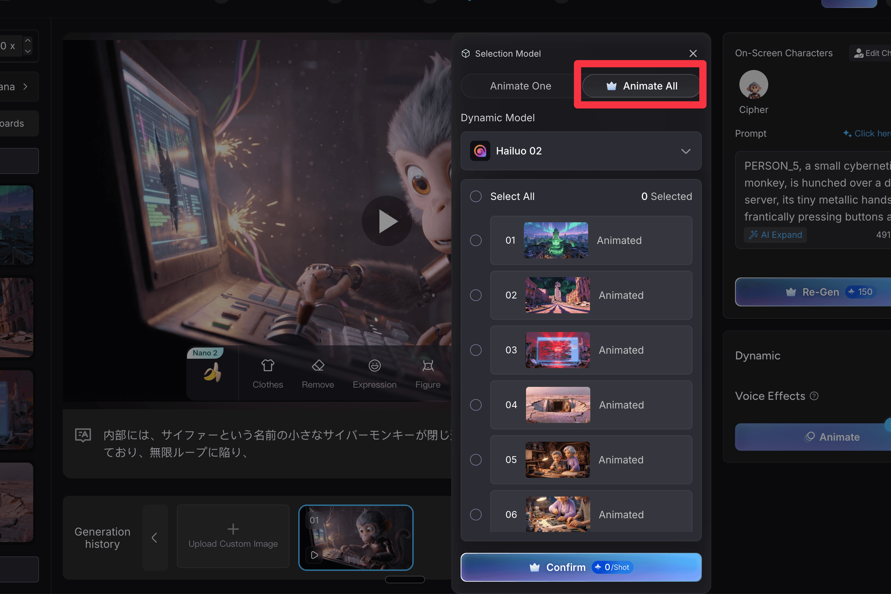Click the Clothes shirt icon
The width and height of the screenshot is (891, 594).
pyautogui.click(x=268, y=366)
